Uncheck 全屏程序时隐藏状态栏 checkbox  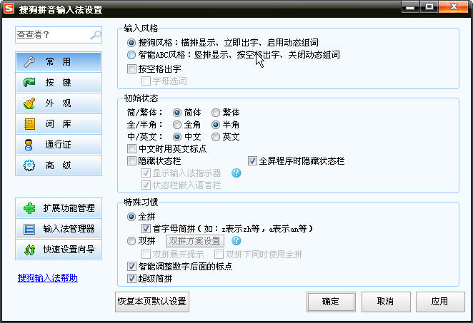(252, 160)
